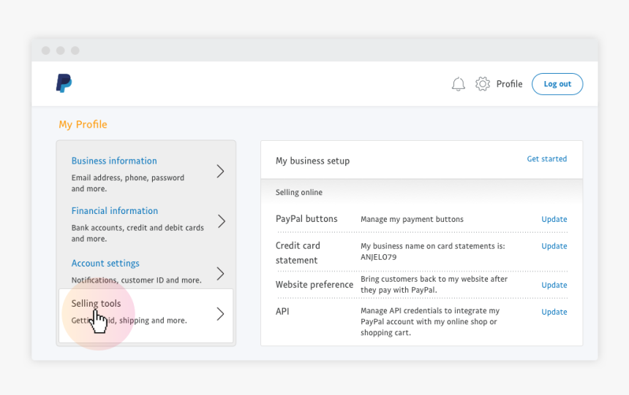Viewport: 629px width, 395px height.
Task: Click the PayPal logo
Action: (64, 83)
